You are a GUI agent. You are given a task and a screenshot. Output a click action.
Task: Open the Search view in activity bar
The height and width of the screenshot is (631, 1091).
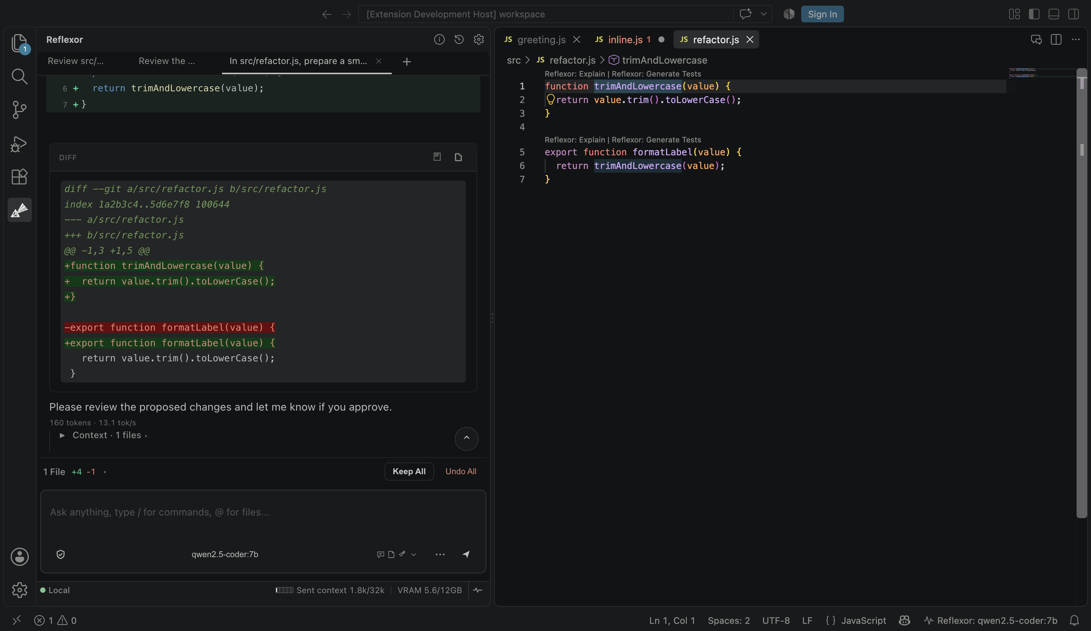(19, 76)
